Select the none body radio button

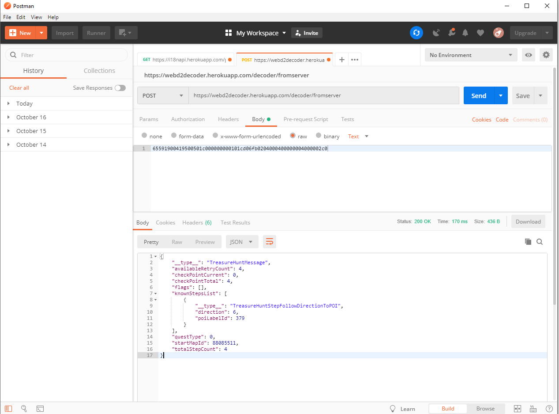pos(144,136)
